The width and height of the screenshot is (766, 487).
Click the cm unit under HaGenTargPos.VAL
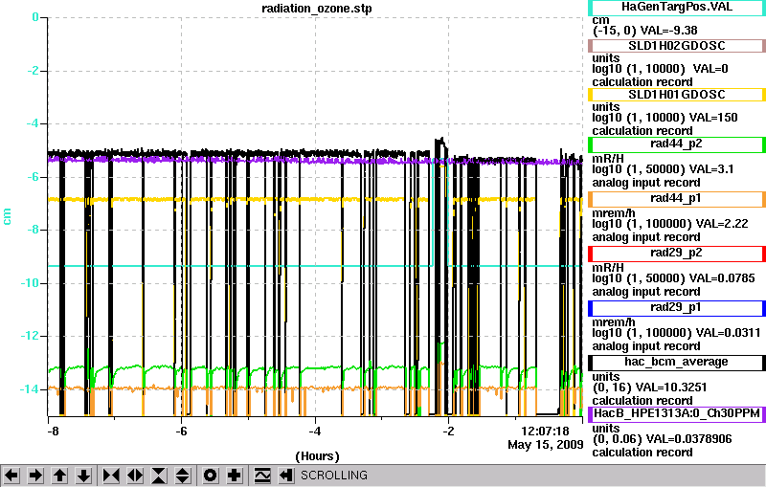tap(600, 20)
